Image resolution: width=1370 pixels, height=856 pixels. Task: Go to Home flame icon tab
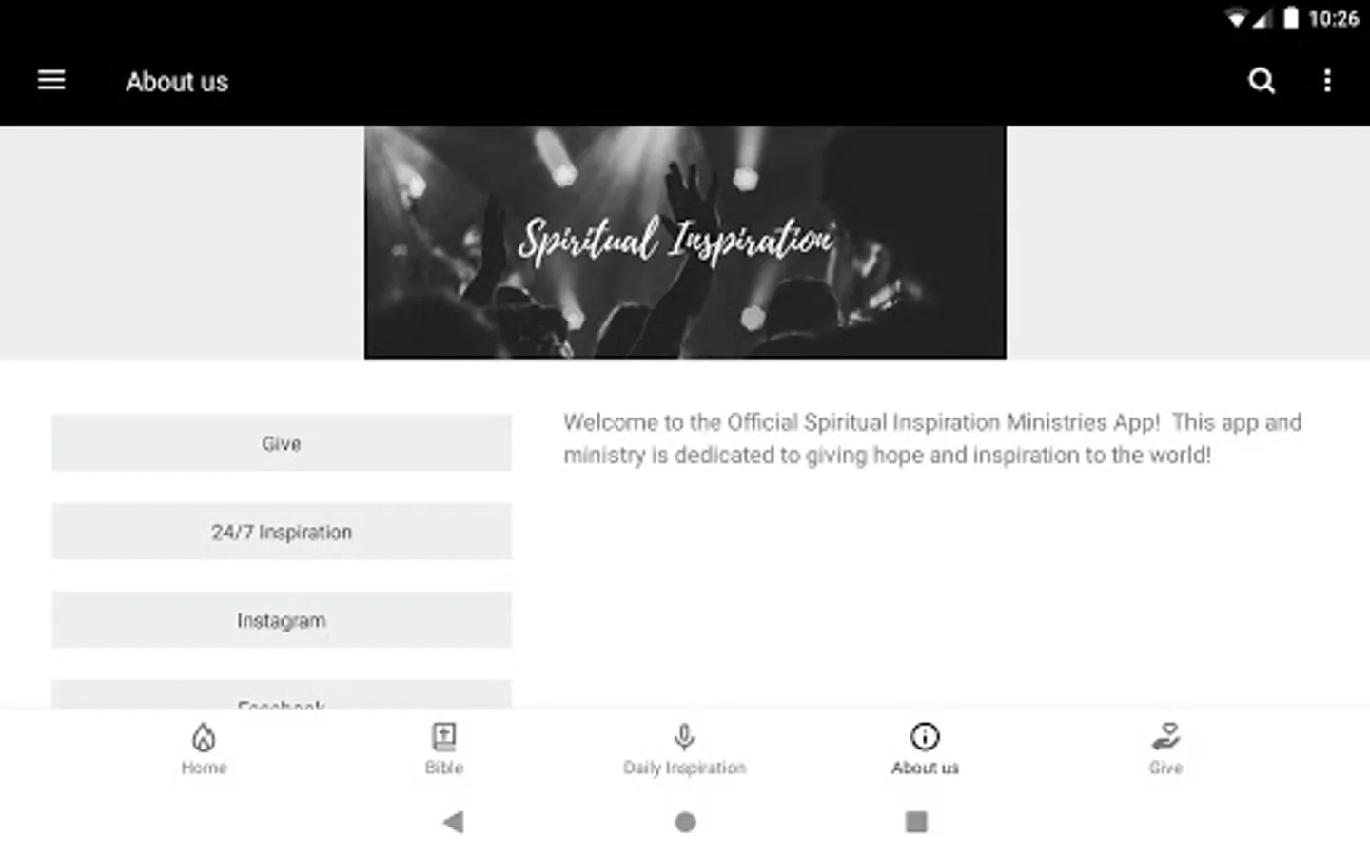click(x=204, y=749)
